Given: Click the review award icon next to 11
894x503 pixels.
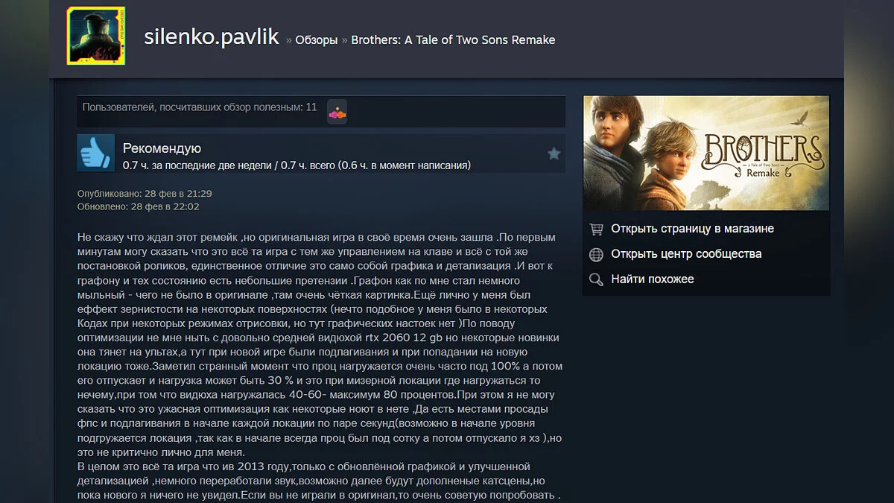Looking at the screenshot, I should pos(337,112).
